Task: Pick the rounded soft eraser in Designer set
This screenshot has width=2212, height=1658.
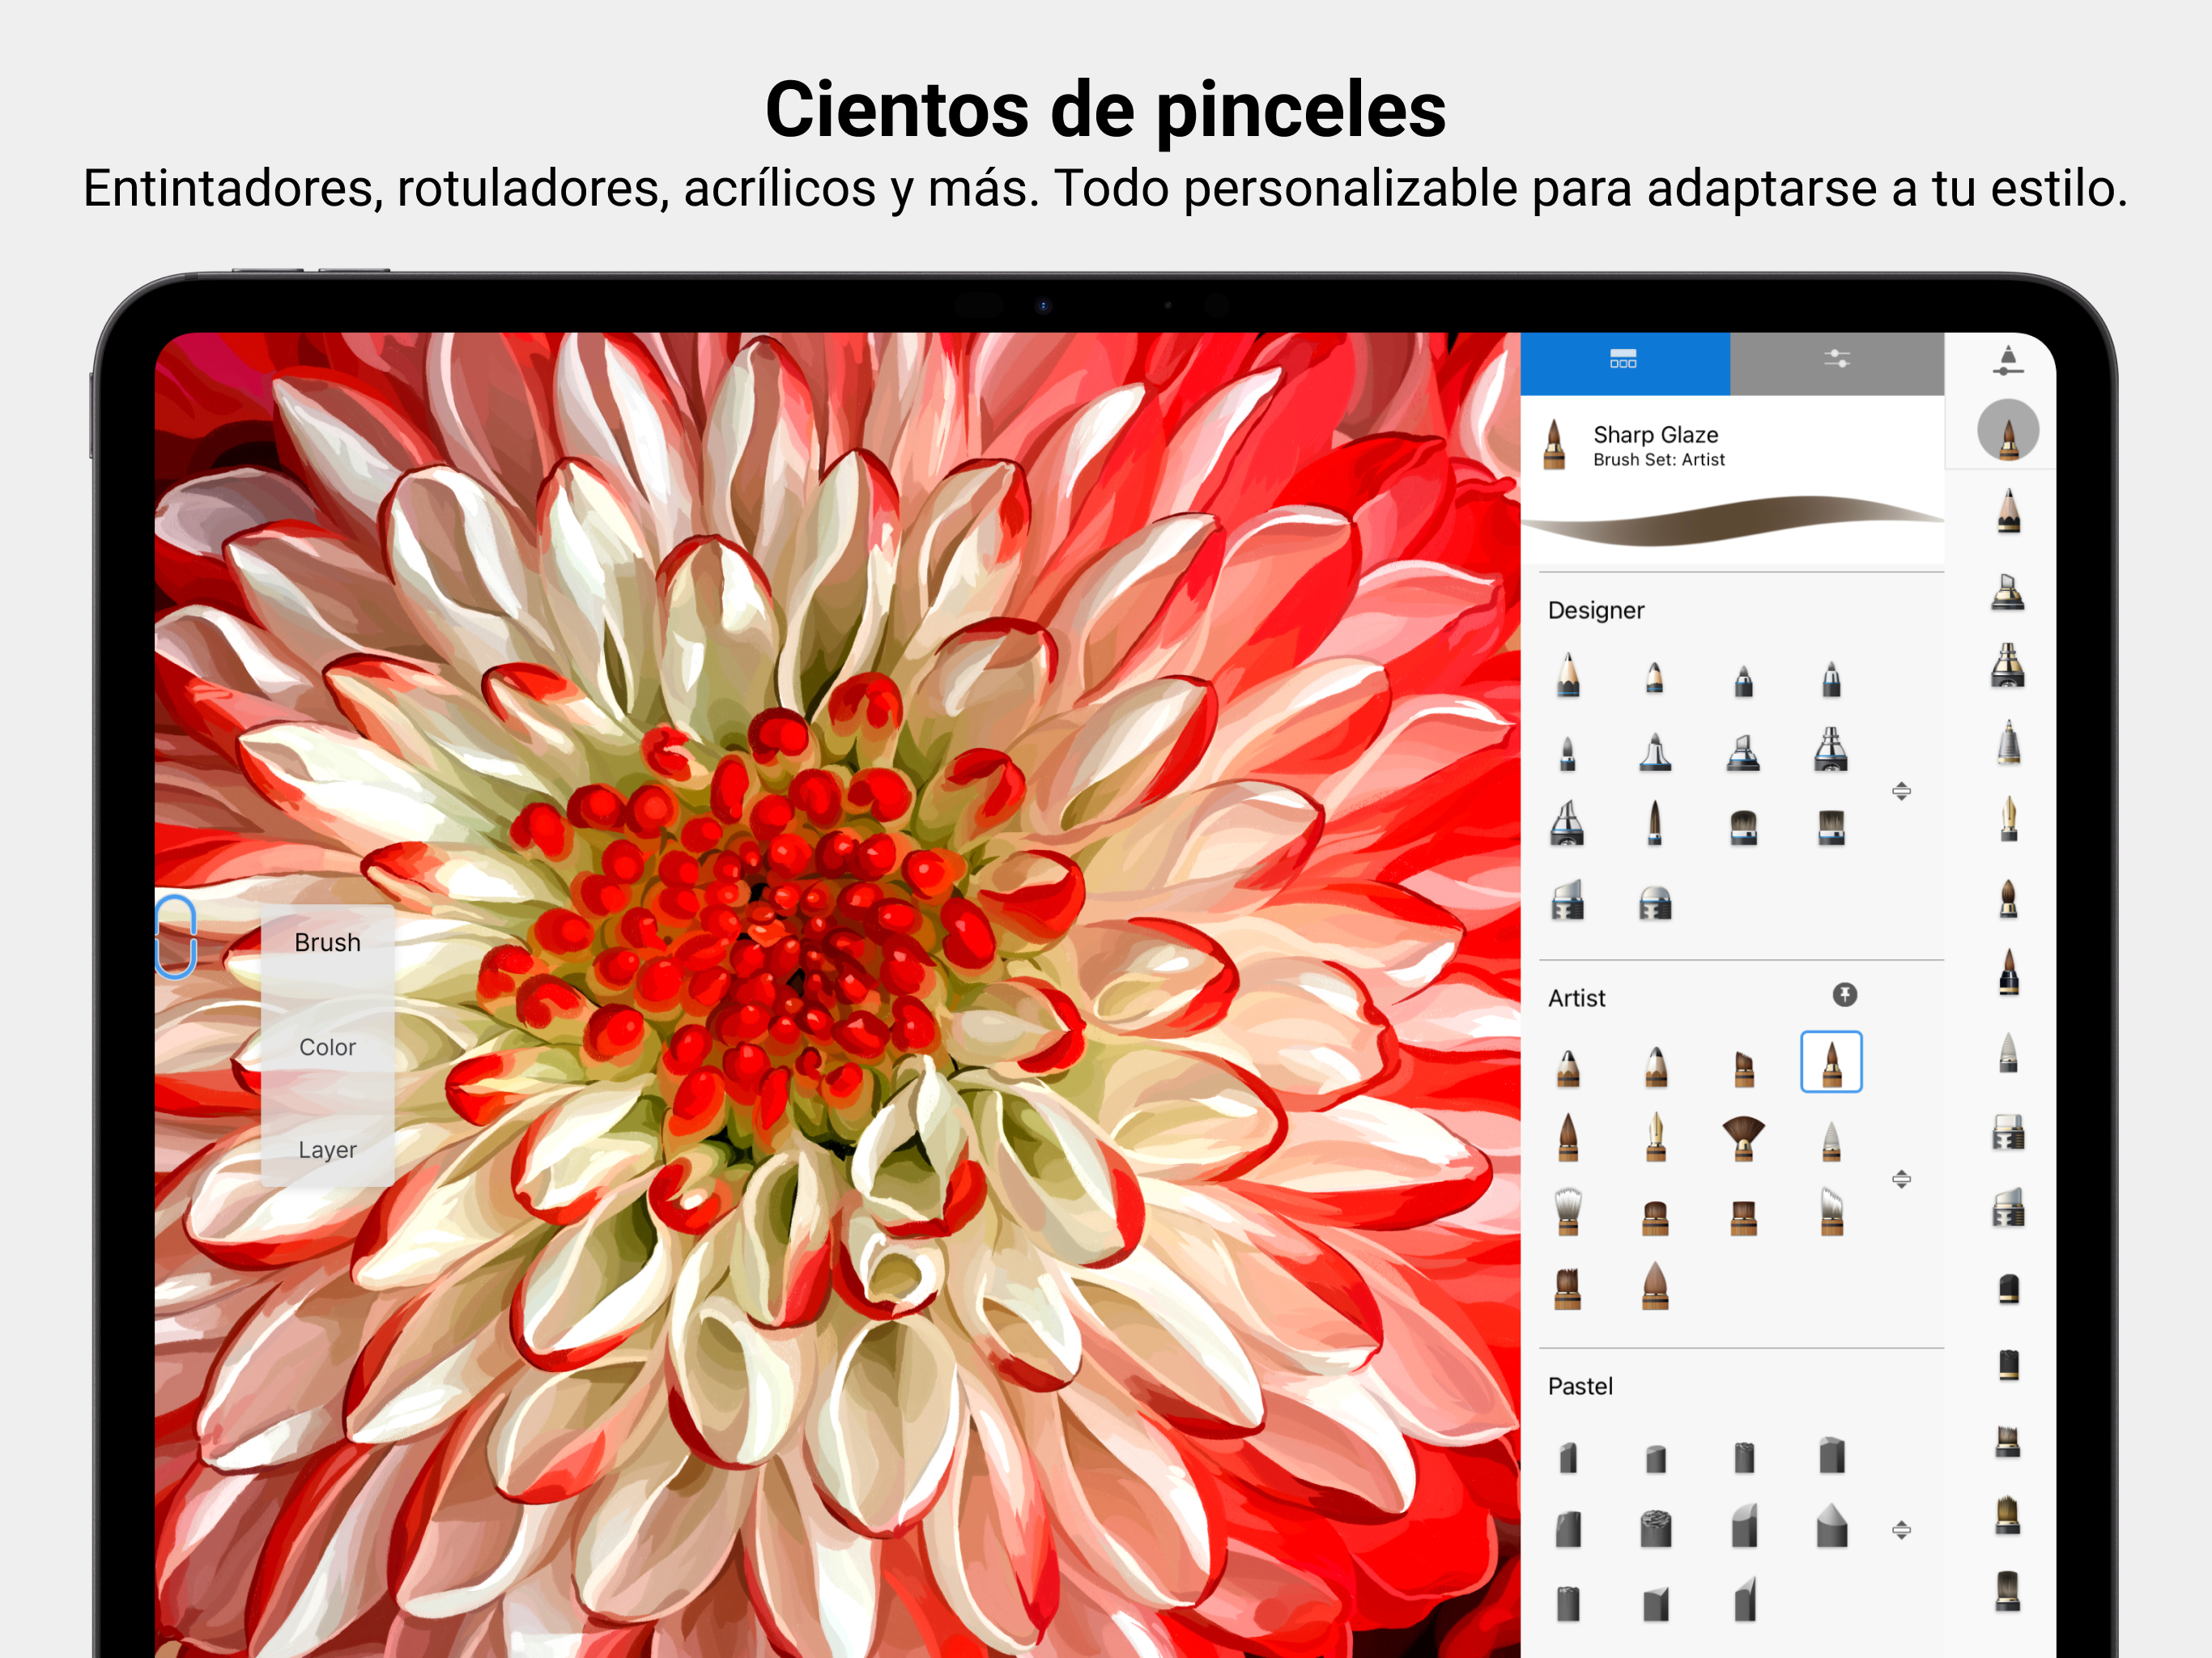Action: click(x=1655, y=903)
